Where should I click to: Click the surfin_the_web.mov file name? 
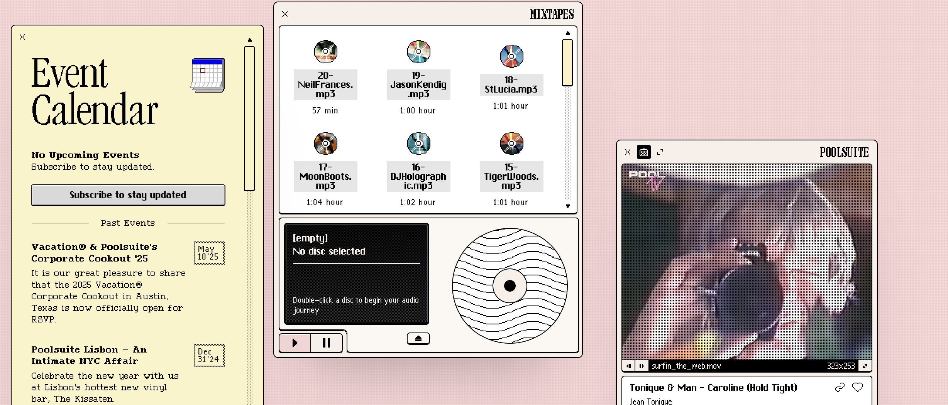point(686,366)
